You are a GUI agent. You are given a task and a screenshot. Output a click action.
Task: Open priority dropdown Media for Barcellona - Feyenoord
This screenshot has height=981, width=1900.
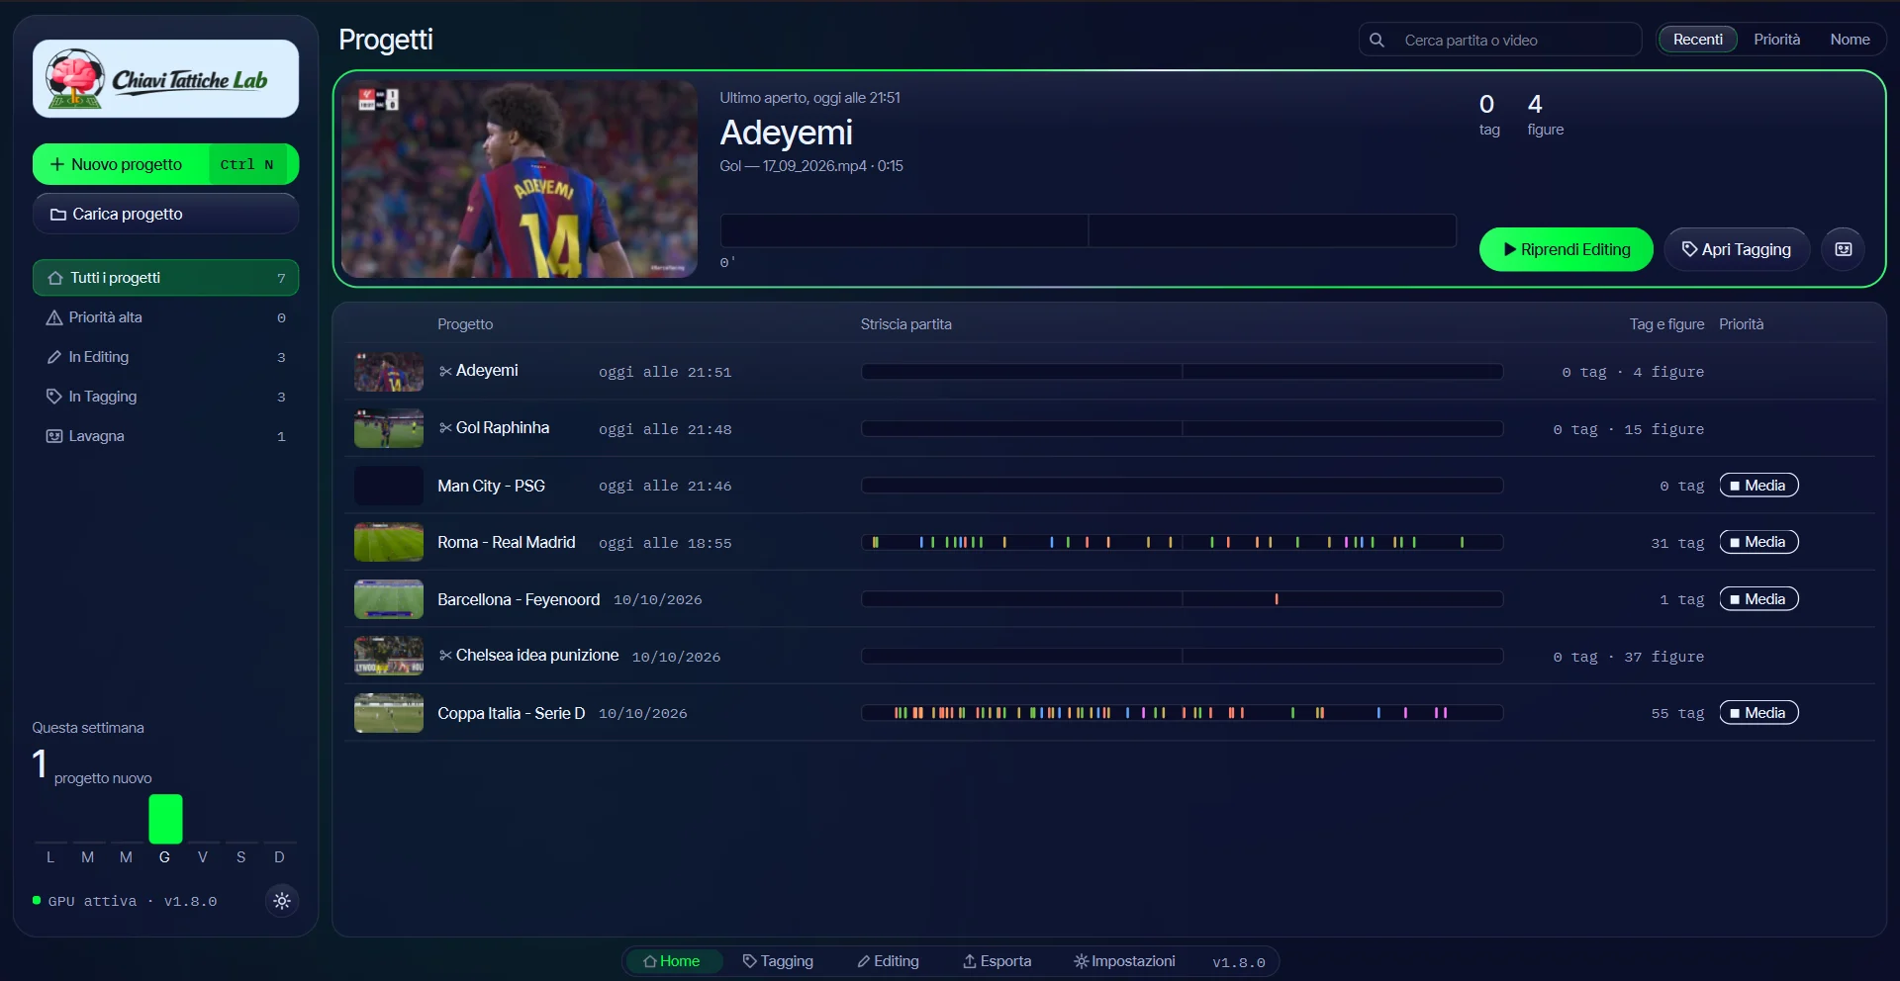[x=1758, y=599]
